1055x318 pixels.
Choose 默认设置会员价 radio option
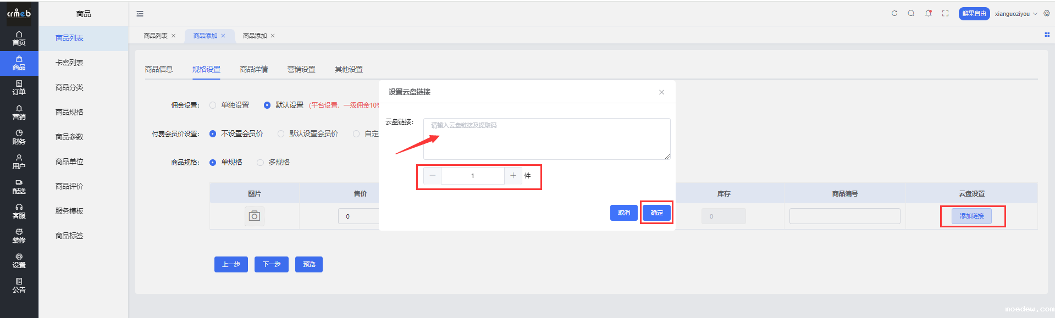(281, 134)
